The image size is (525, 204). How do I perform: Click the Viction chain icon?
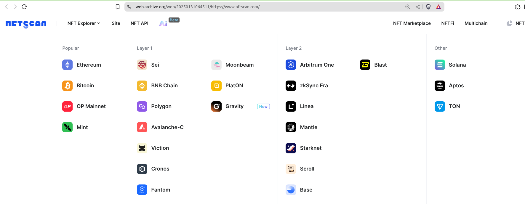pyautogui.click(x=142, y=148)
